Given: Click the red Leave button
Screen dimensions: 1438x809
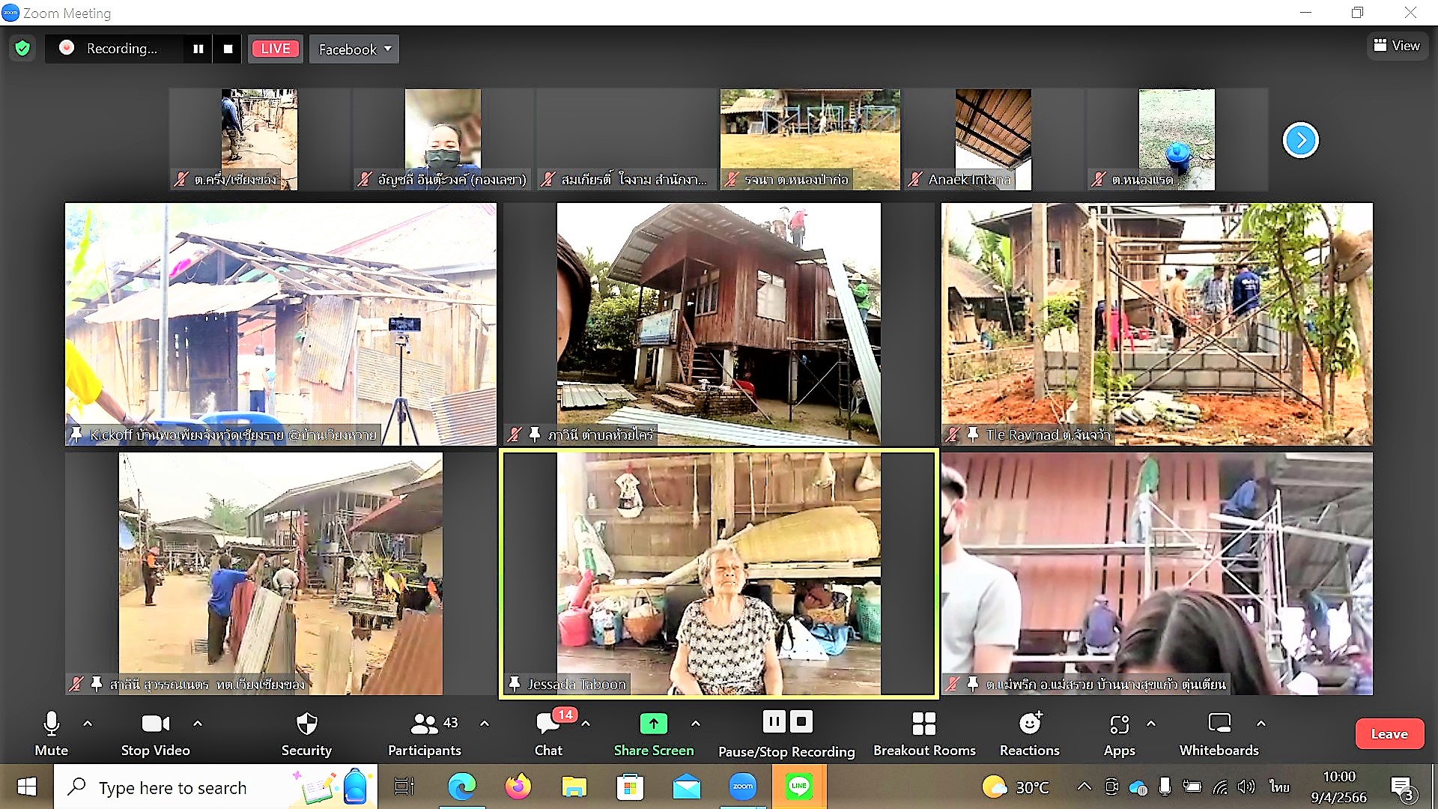Looking at the screenshot, I should pos(1389,734).
